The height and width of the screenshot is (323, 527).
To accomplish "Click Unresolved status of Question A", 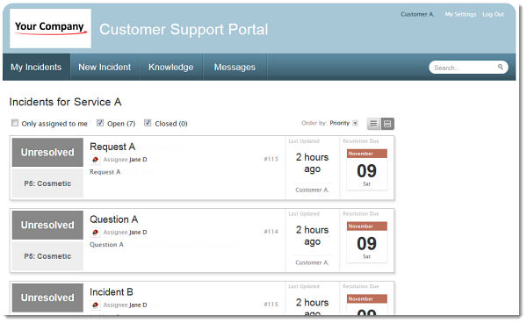I will 47,225.
